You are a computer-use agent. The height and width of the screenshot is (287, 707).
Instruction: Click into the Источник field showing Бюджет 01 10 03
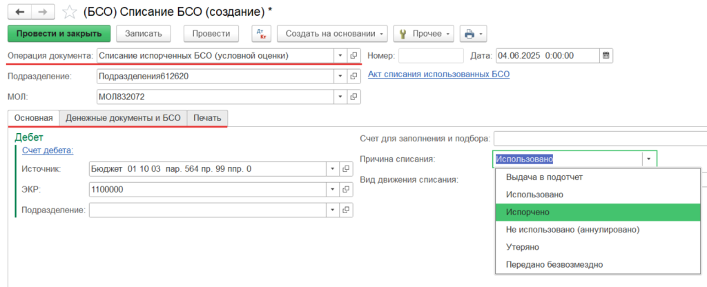(x=208, y=169)
